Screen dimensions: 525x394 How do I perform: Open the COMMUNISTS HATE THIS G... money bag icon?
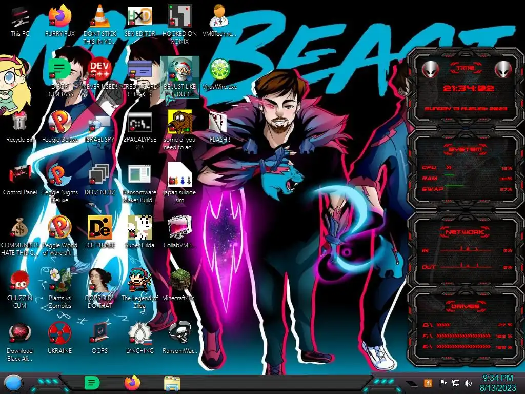click(x=20, y=236)
